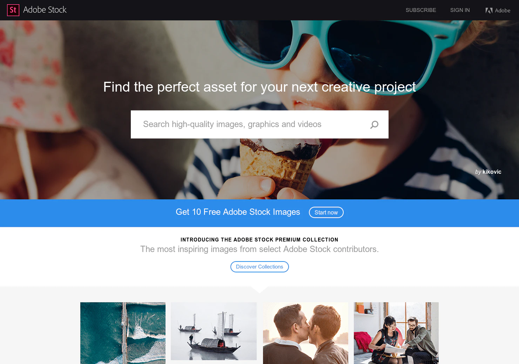Open the aerial ocean pier thumbnail
Screen dimensions: 519x364
[x=123, y=333]
